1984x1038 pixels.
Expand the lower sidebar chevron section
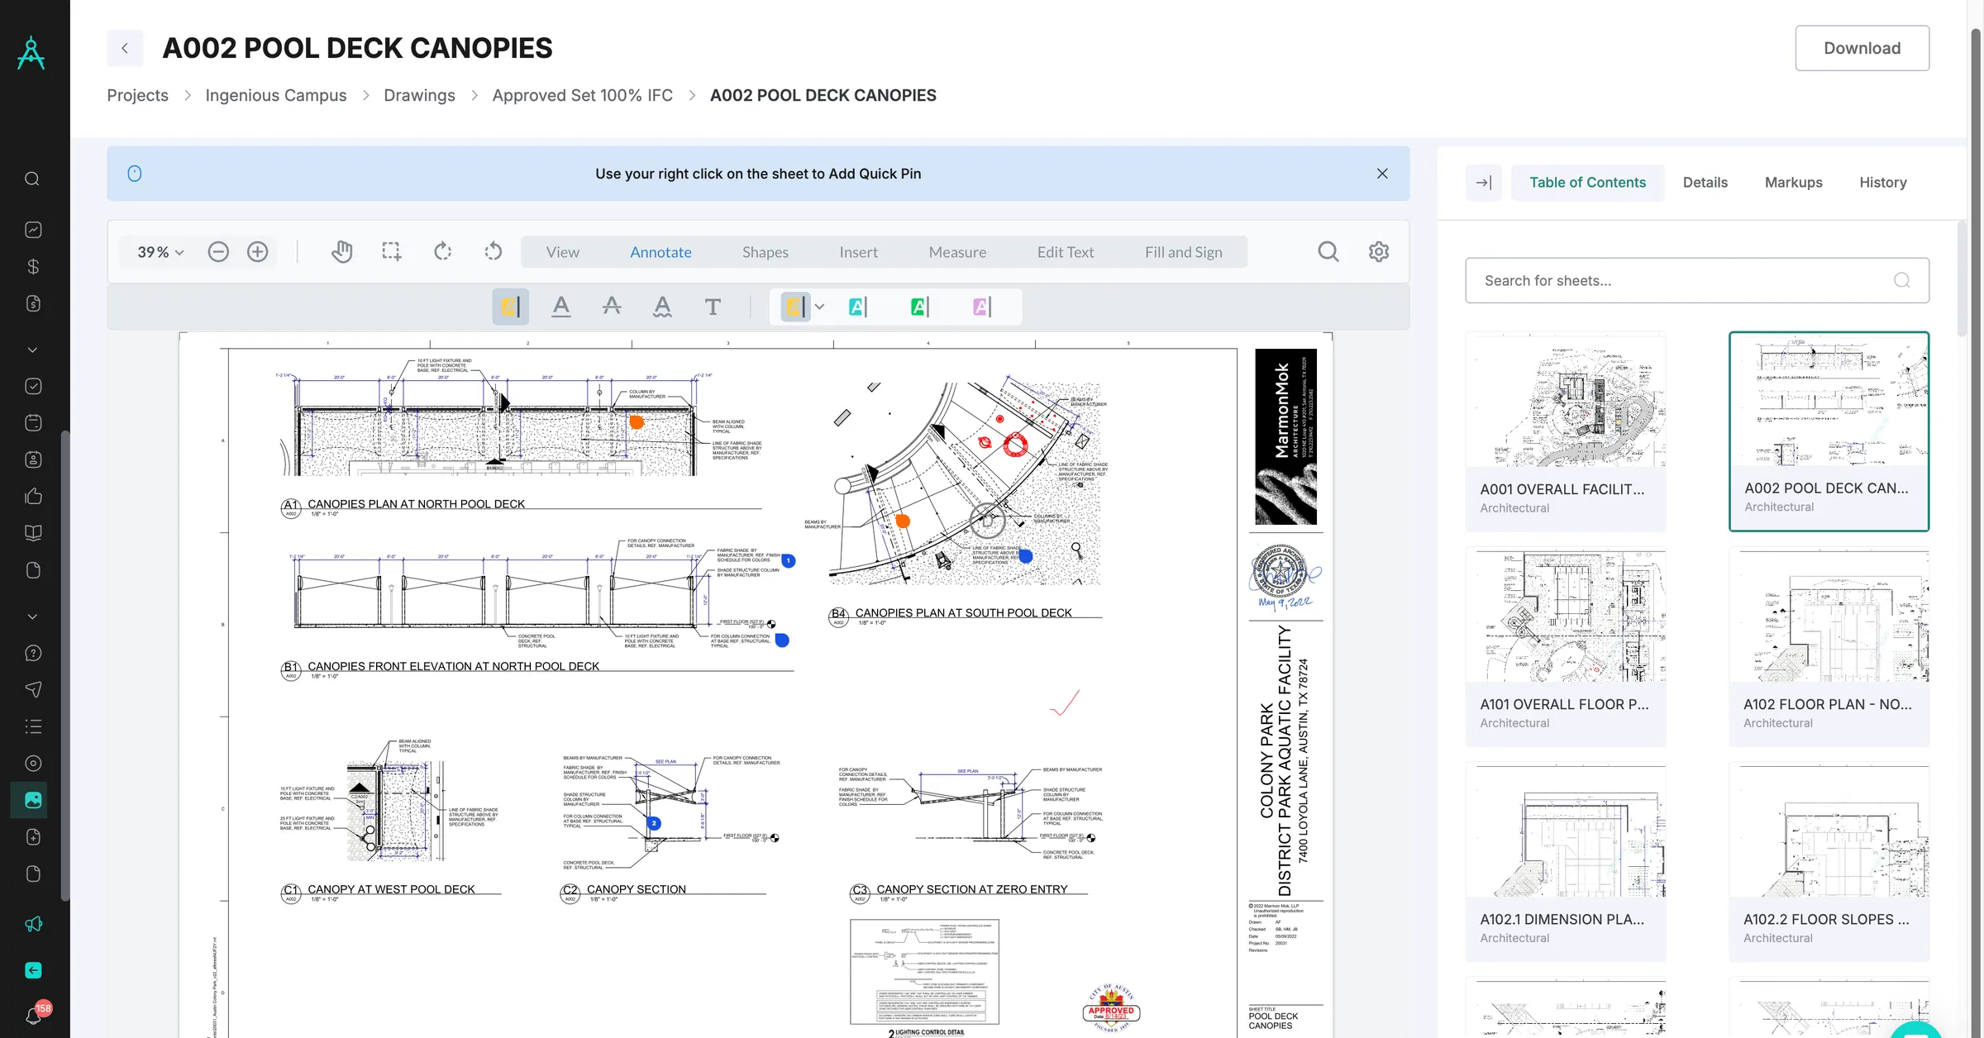pyautogui.click(x=32, y=617)
